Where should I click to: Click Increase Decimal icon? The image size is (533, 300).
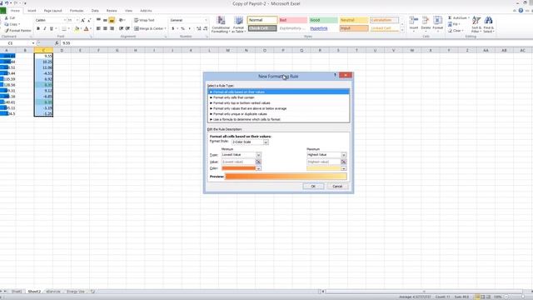(x=199, y=28)
